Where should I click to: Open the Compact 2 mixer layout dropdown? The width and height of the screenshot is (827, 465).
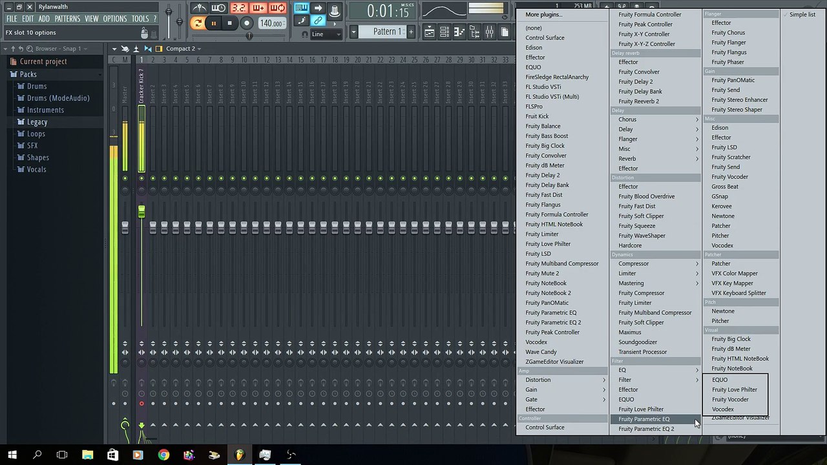183,48
